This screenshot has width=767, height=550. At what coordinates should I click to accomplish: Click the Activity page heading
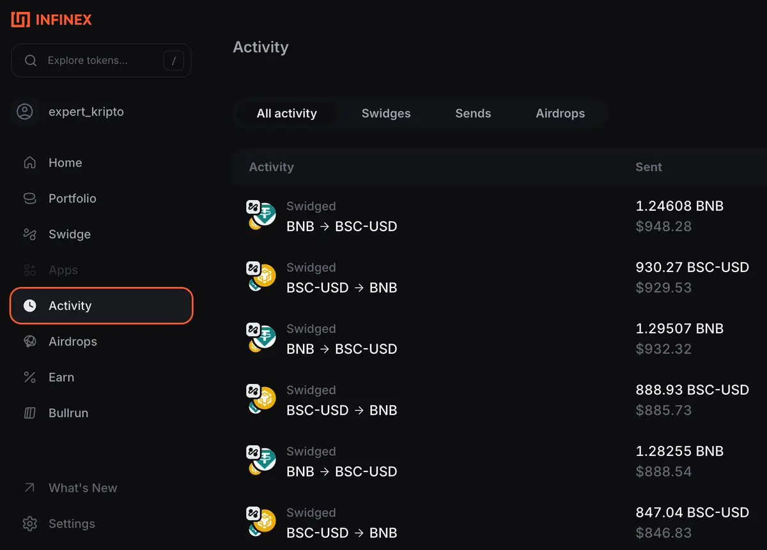pyautogui.click(x=261, y=48)
